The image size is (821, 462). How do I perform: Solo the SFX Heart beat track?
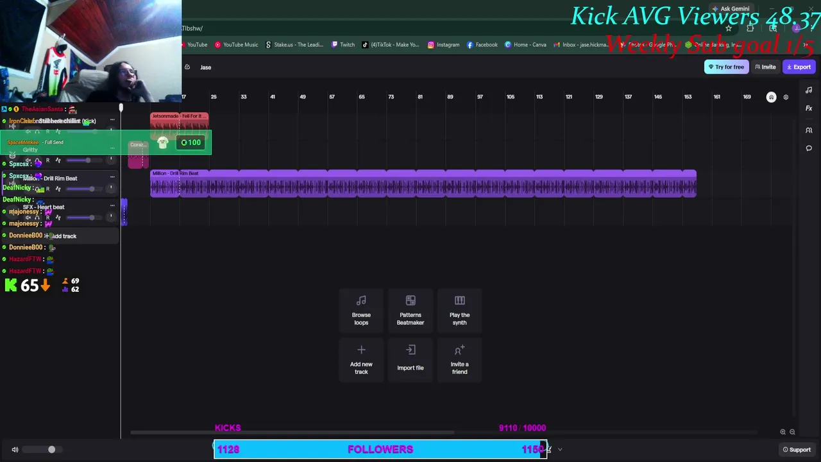[37, 218]
